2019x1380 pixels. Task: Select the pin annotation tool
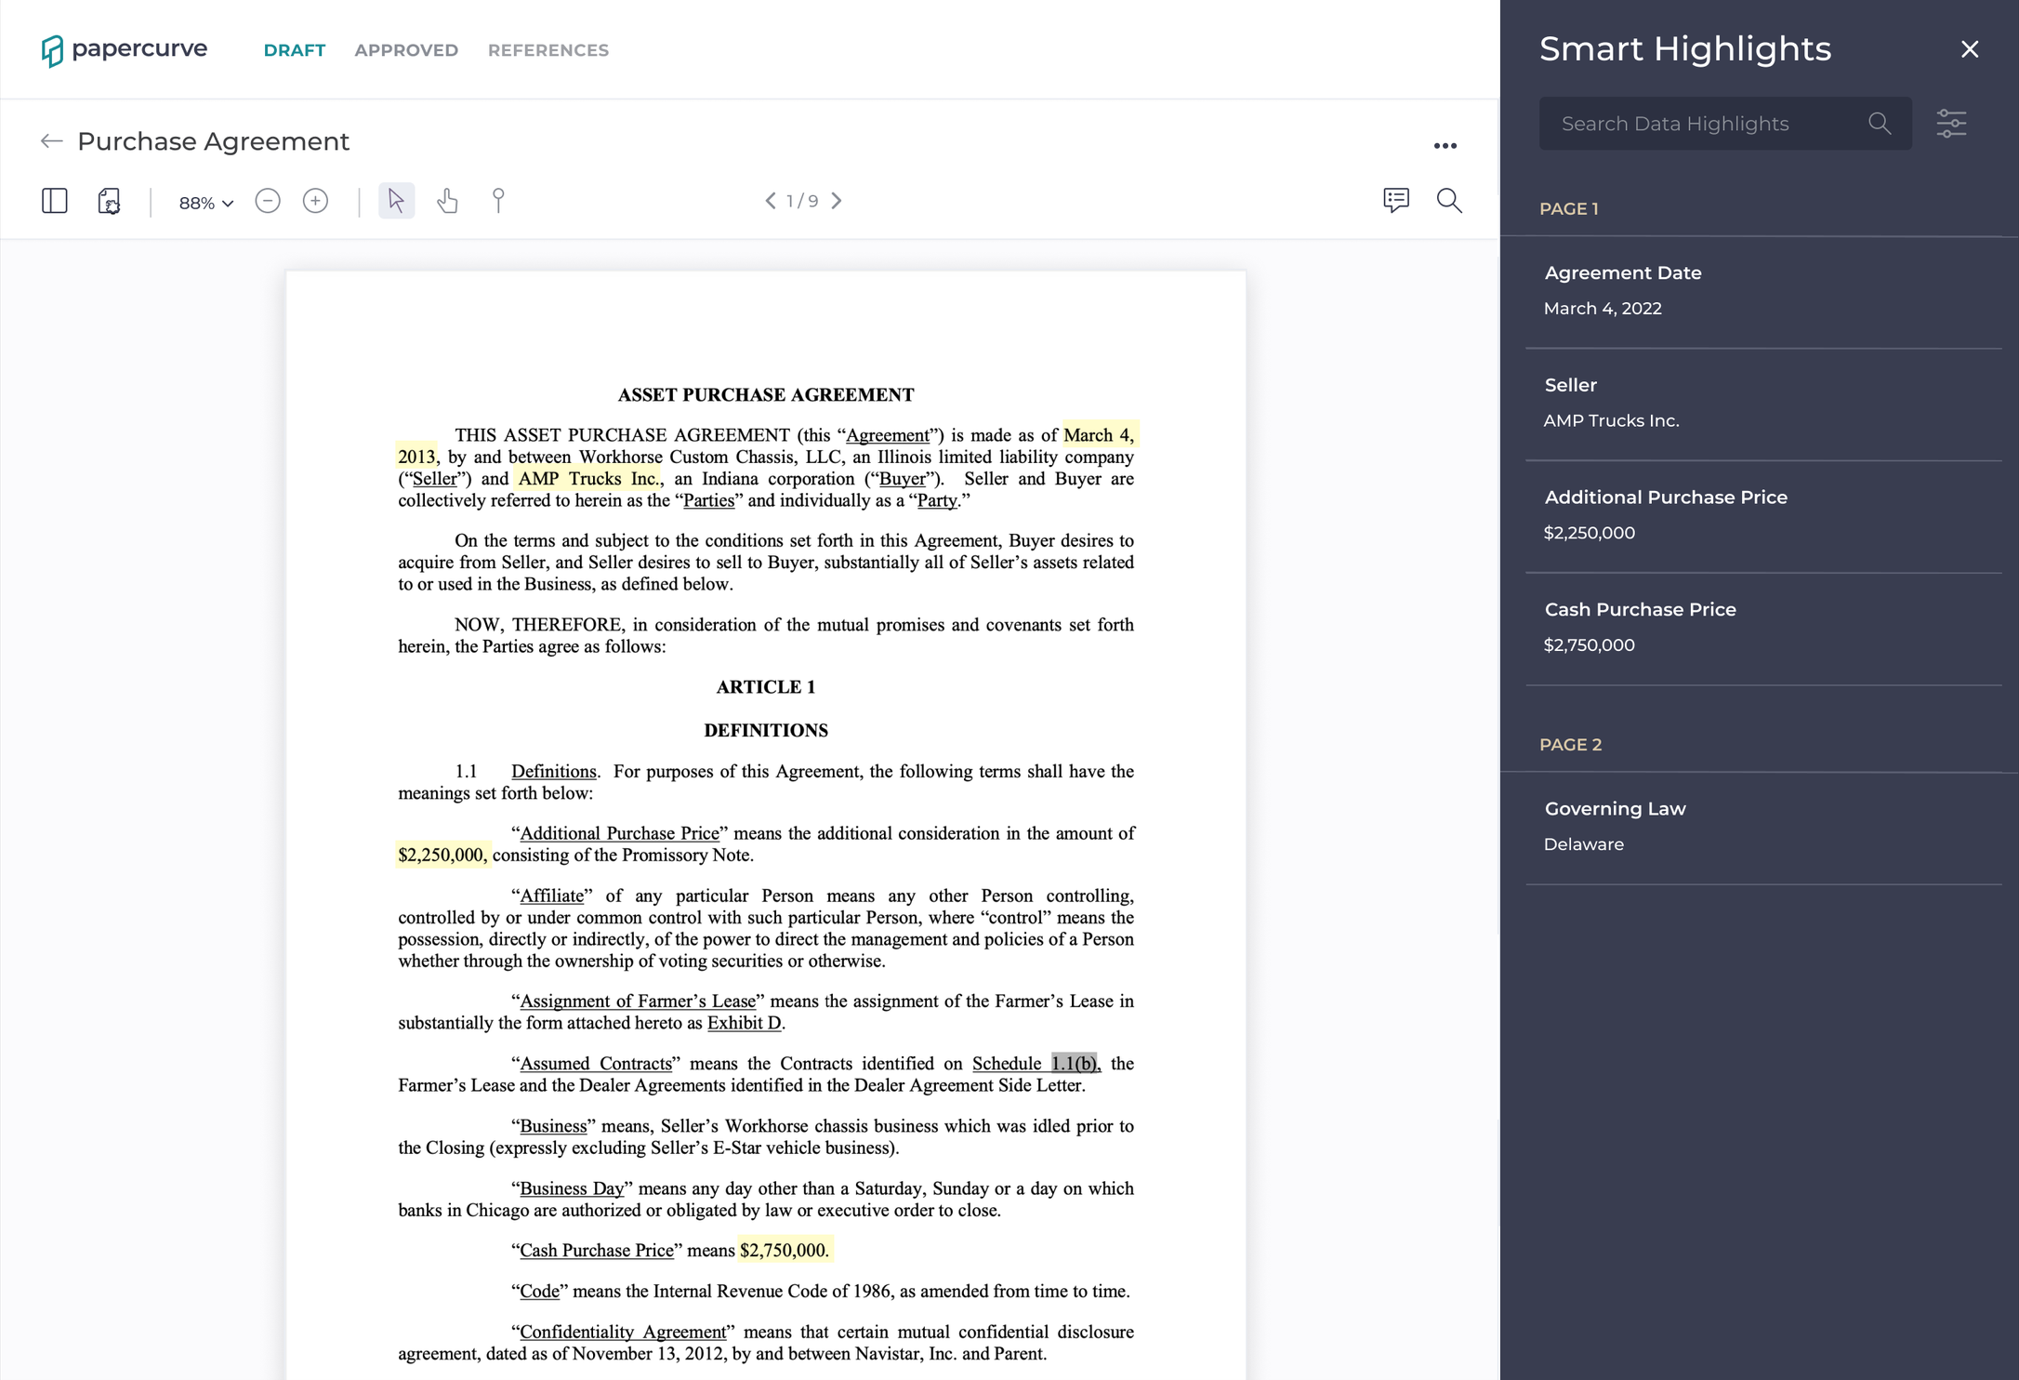coord(498,201)
